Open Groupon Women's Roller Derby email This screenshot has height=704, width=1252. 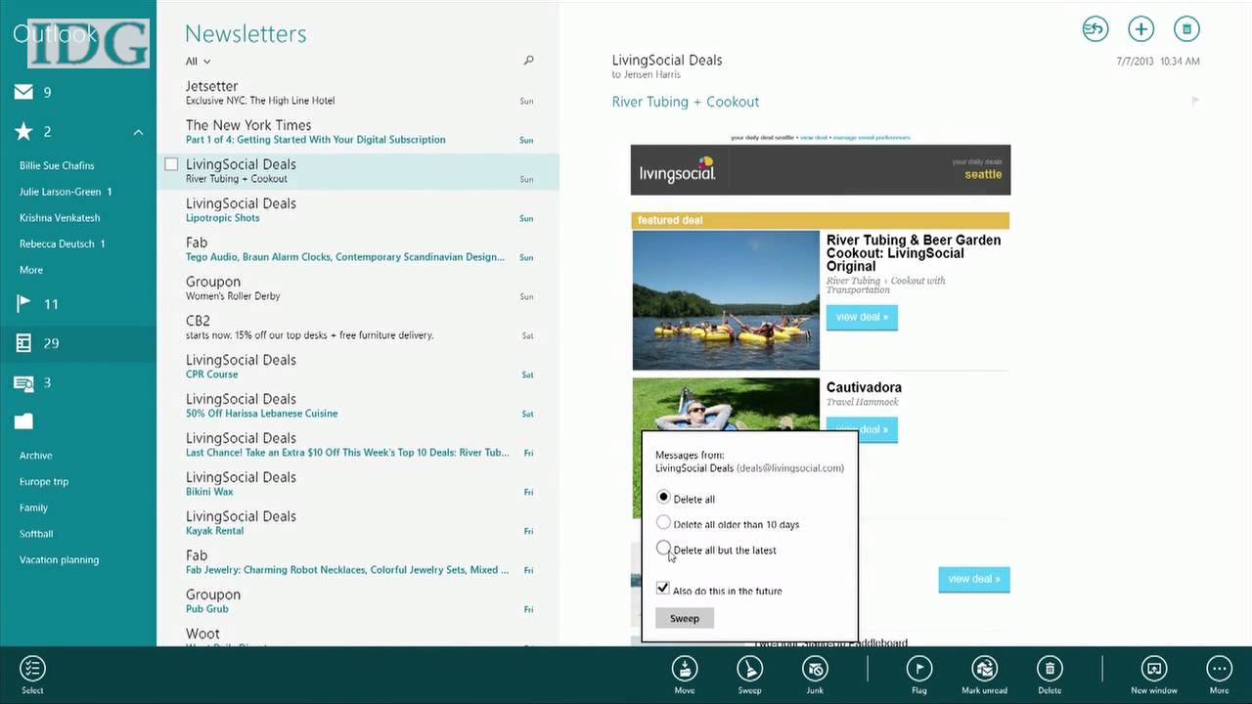(x=358, y=288)
